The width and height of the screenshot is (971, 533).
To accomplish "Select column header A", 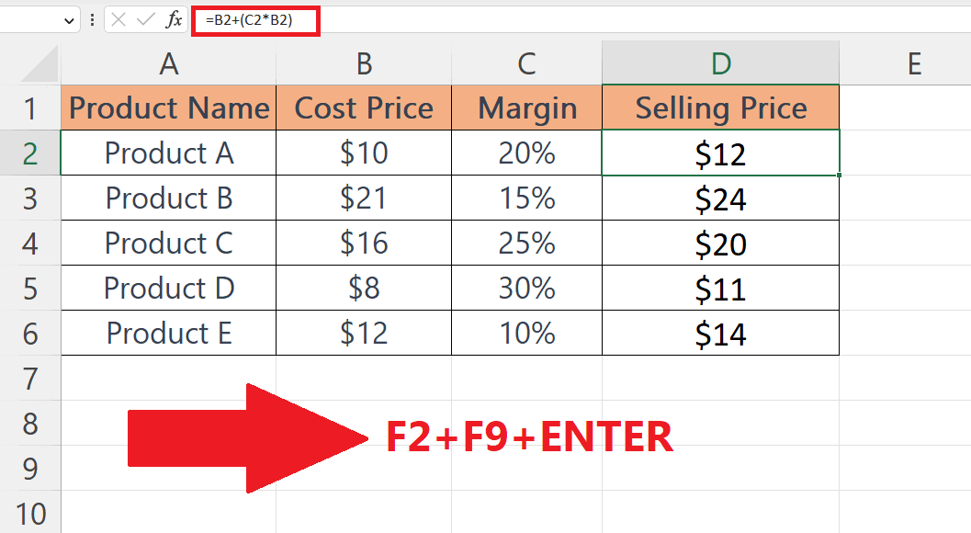I will 168,64.
